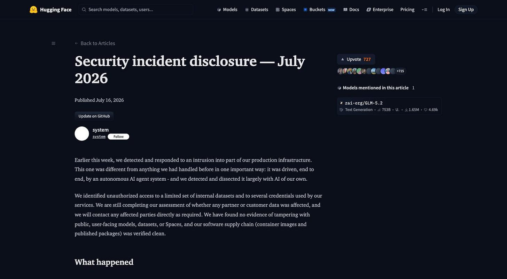The image size is (507, 279).
Task: Click the blue Buckets icon in navbar
Action: 305,10
